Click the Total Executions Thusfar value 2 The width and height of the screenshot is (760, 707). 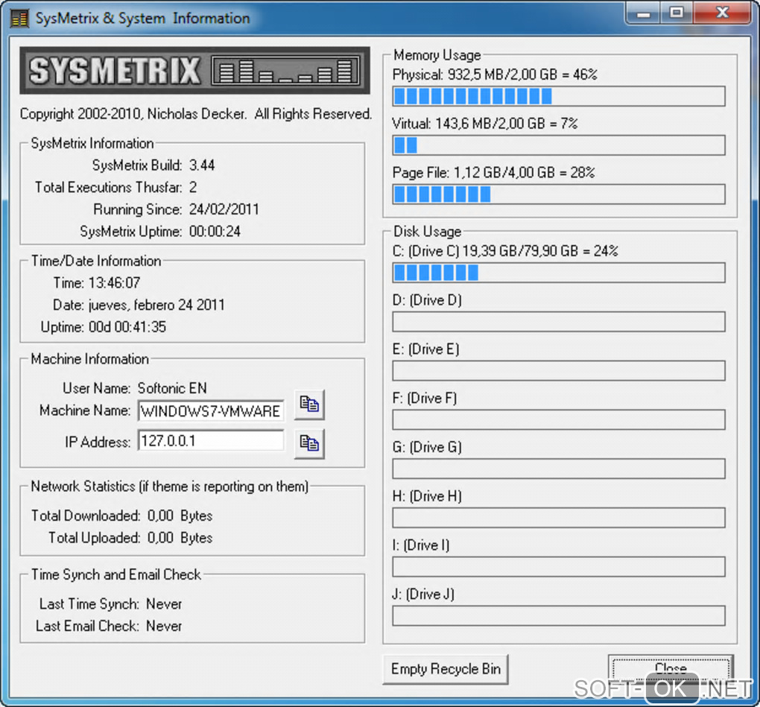pyautogui.click(x=193, y=187)
